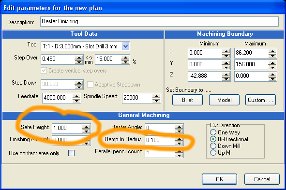286x190 pixels.
Task: Increase Step Over percentage value
Action: pyautogui.click(x=125, y=58)
